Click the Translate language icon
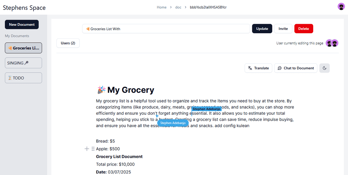348x175 pixels. (x=250, y=68)
